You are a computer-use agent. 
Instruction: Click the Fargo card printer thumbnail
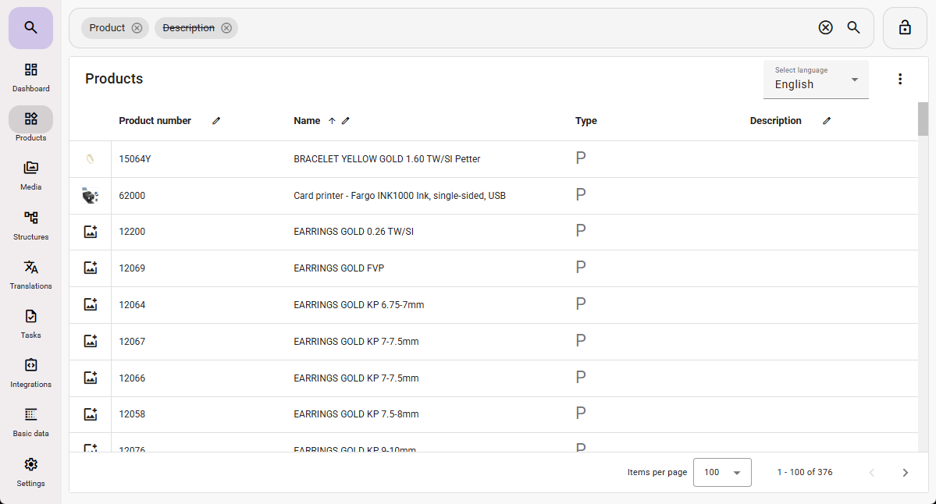91,196
